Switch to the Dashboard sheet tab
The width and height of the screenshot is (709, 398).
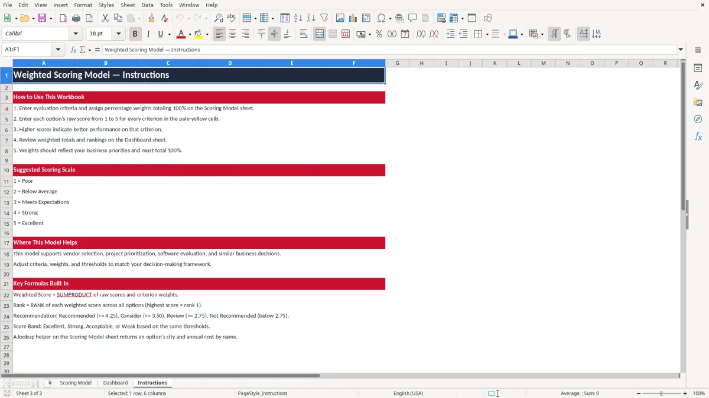pos(115,383)
